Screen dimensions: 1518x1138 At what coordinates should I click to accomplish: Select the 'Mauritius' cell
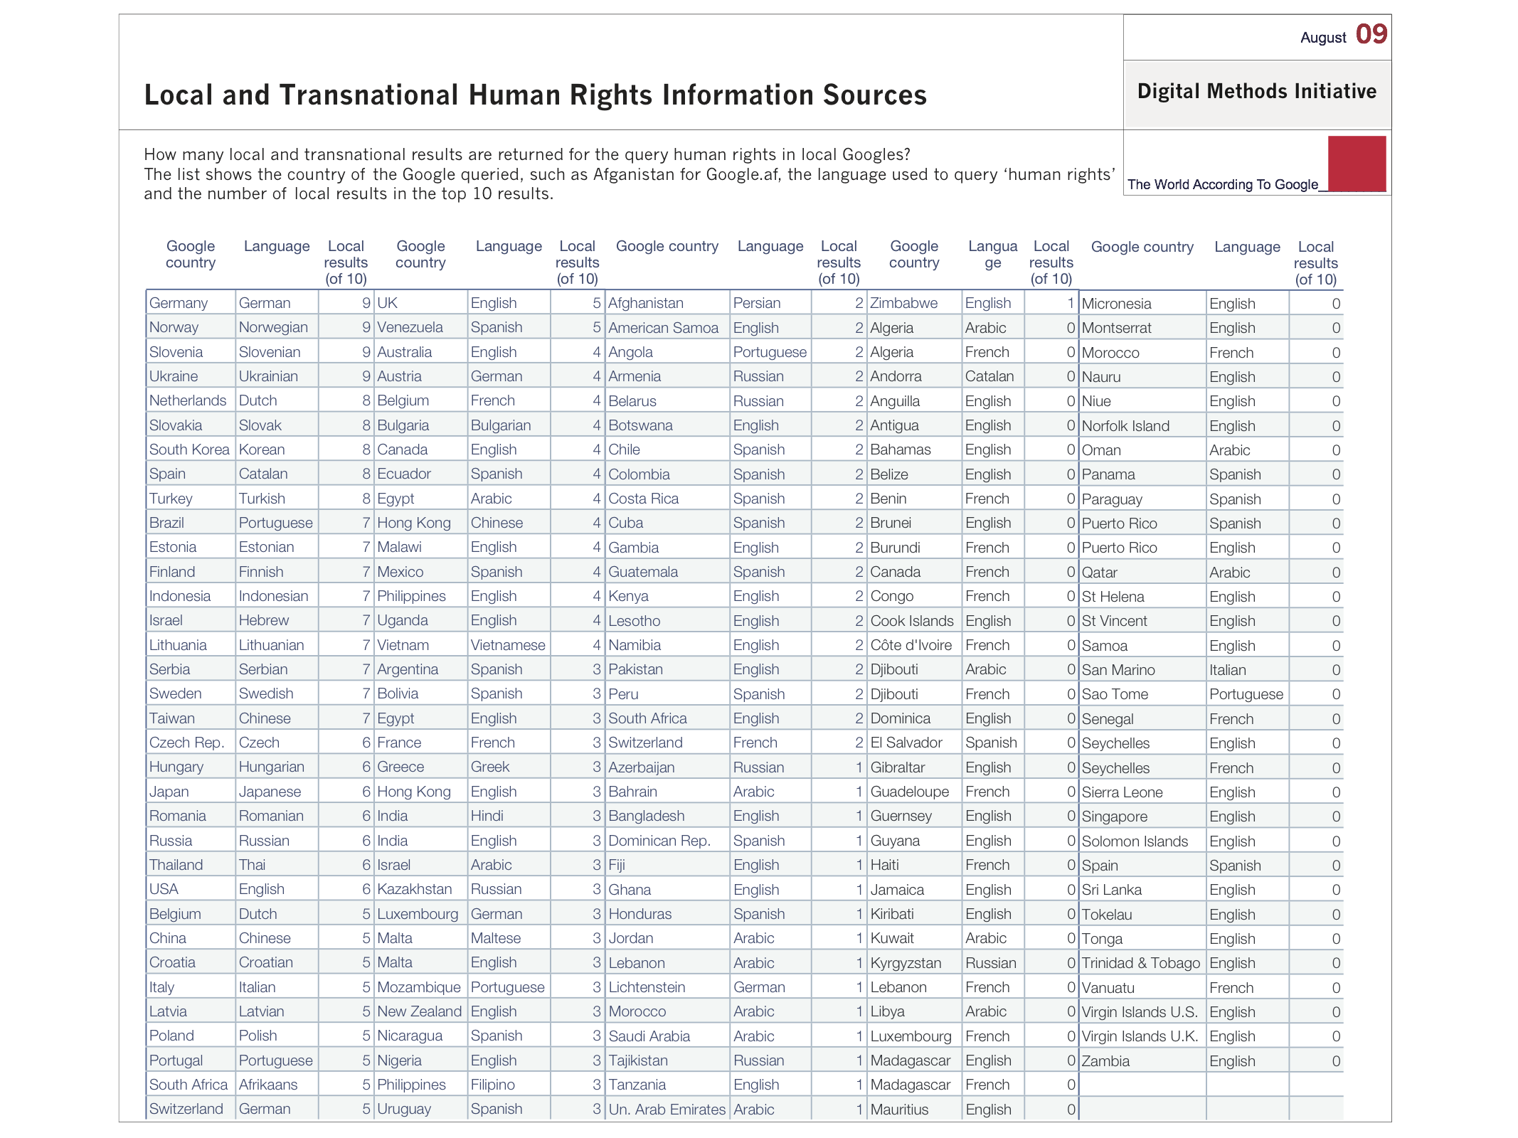pos(914,1110)
